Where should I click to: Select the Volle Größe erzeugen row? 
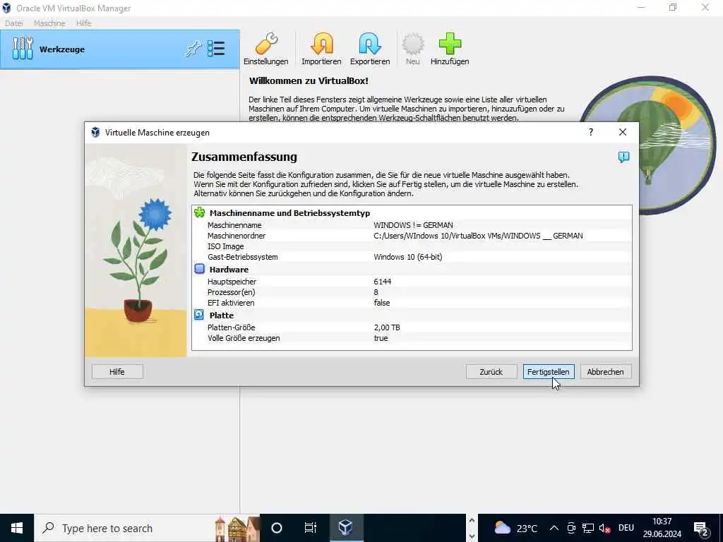tap(412, 338)
